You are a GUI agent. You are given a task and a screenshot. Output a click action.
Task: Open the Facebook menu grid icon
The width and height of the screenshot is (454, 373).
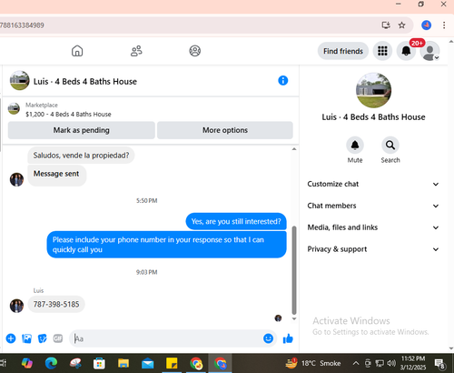pos(382,51)
